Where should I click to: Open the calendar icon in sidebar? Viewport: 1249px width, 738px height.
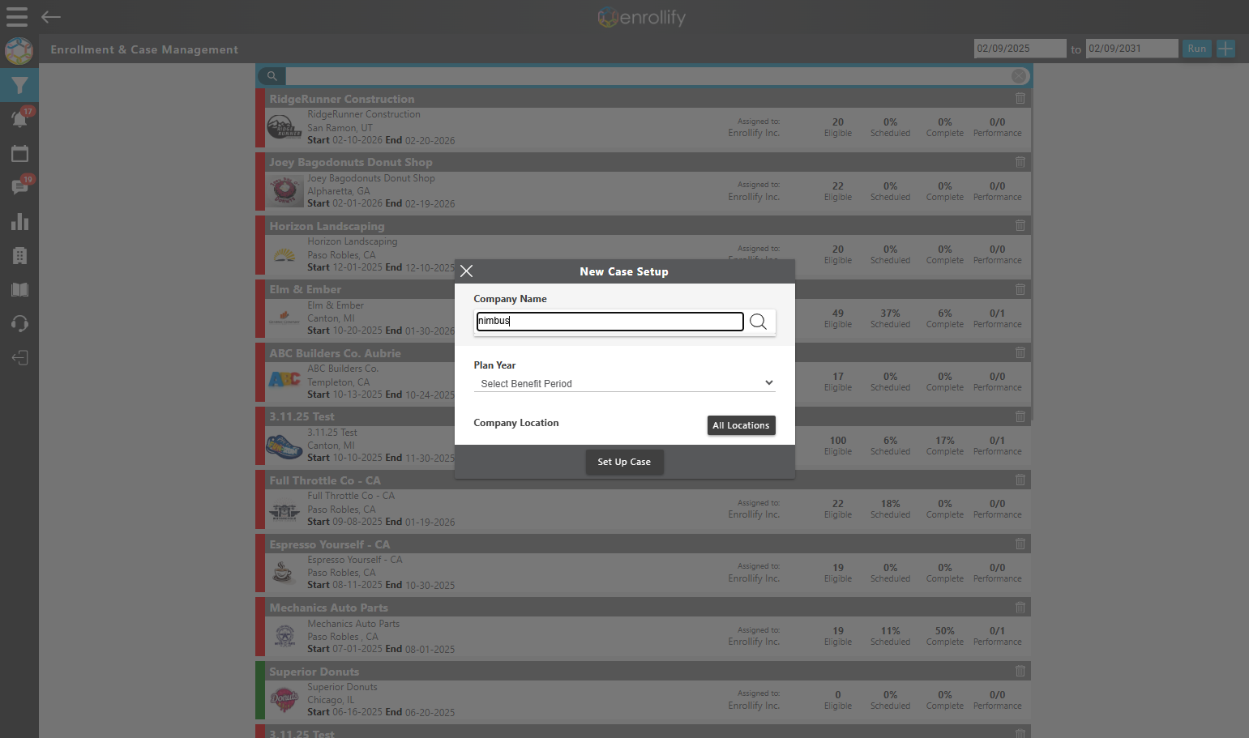[x=19, y=153]
